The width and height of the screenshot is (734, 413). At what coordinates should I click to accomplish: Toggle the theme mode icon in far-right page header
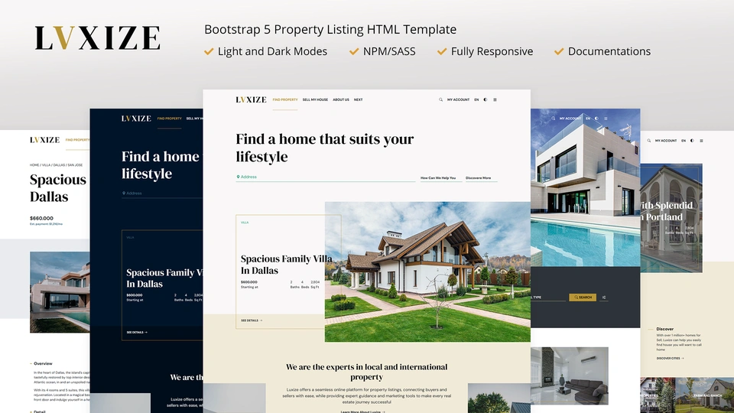point(693,141)
